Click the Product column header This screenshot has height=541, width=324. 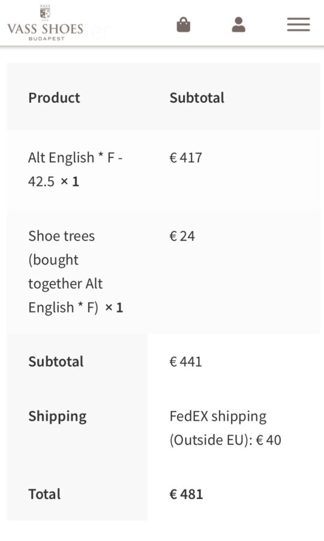54,97
